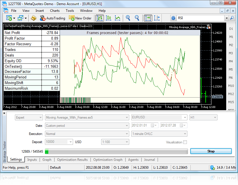Open the MetaEditor book icon
This screenshot has height=185, width=238.
(x=33, y=18)
